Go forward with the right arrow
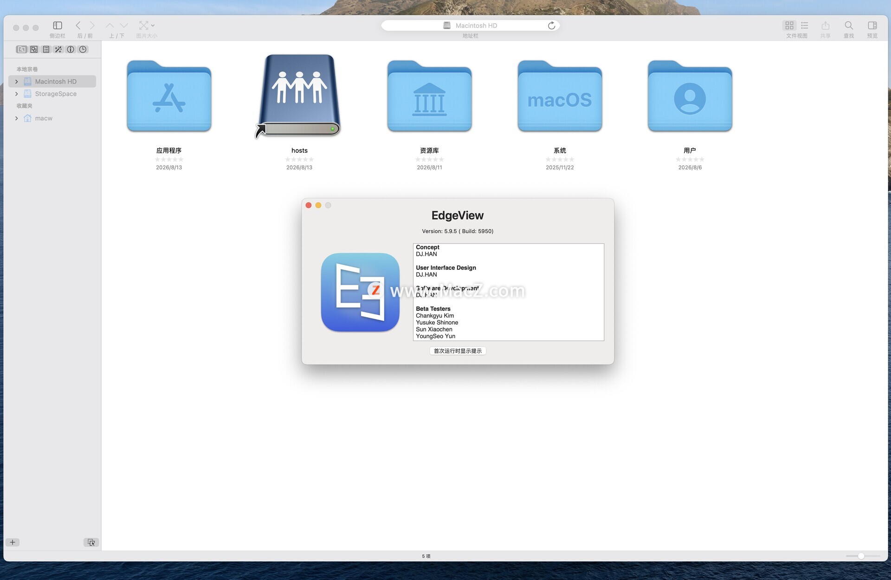This screenshot has height=580, width=891. [x=92, y=26]
